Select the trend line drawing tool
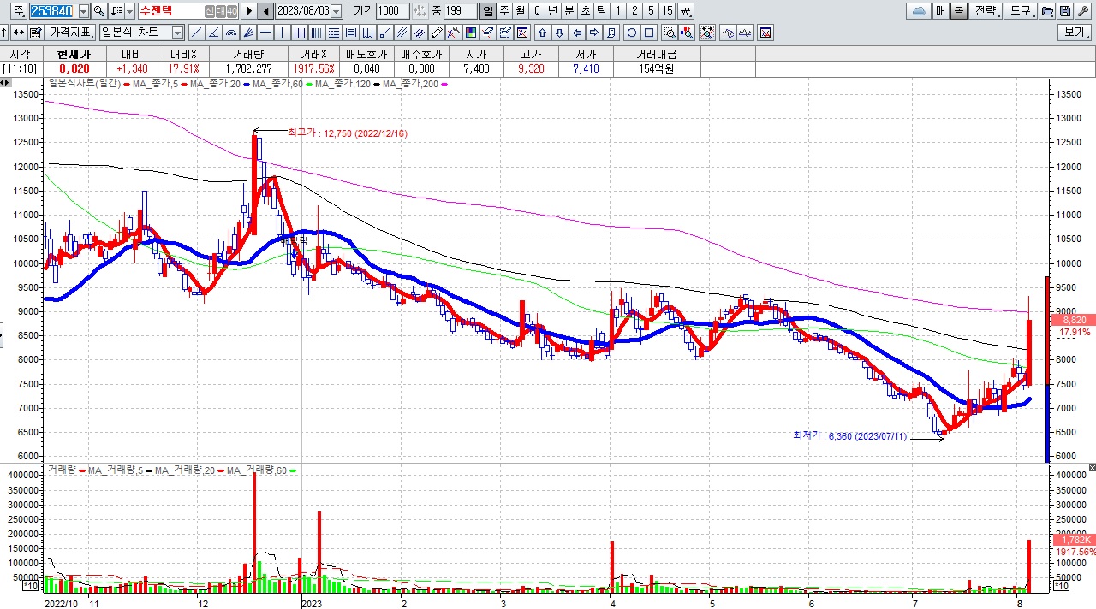The image size is (1096, 609). point(196,33)
